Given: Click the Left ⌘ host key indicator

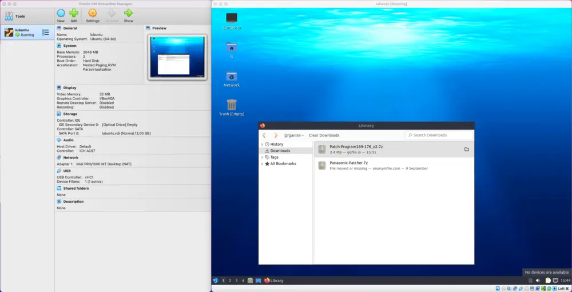Looking at the screenshot, I should (x=563, y=289).
